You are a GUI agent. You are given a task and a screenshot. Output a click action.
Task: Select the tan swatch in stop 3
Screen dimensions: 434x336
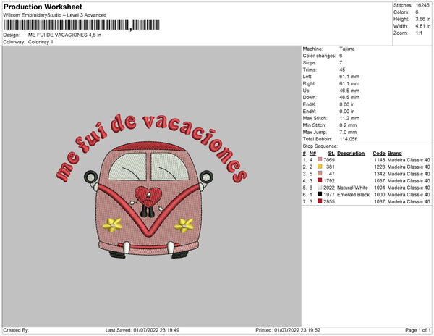(x=320, y=174)
